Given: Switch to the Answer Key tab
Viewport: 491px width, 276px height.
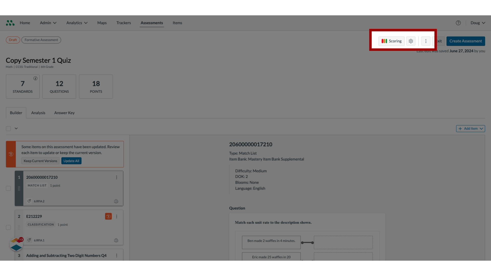Looking at the screenshot, I should coord(64,112).
